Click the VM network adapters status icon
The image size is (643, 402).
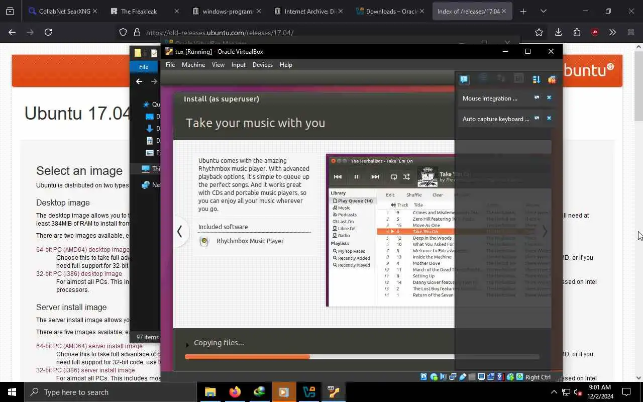point(453,377)
